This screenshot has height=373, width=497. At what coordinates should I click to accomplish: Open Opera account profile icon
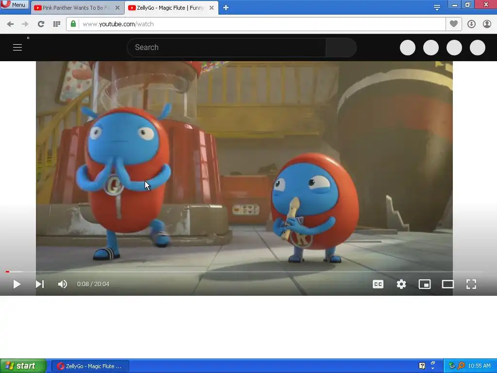pyautogui.click(x=487, y=24)
